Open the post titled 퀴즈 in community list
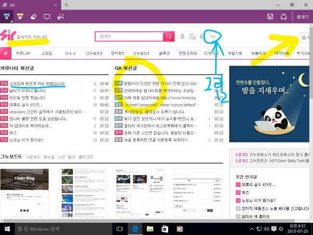 [13, 133]
